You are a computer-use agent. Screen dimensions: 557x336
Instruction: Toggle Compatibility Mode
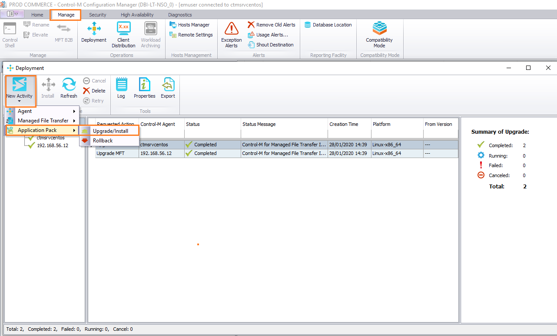(x=379, y=35)
